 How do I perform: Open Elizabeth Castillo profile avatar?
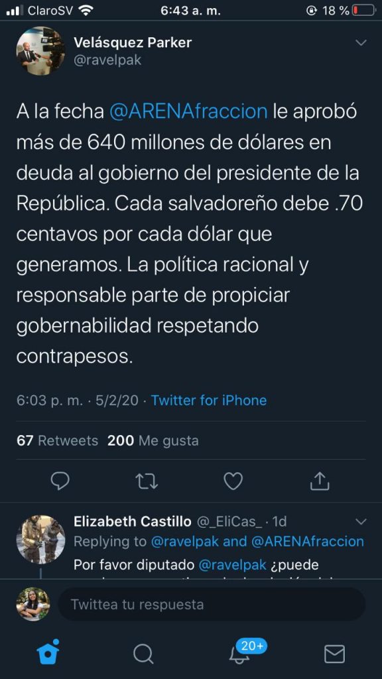pos(40,539)
